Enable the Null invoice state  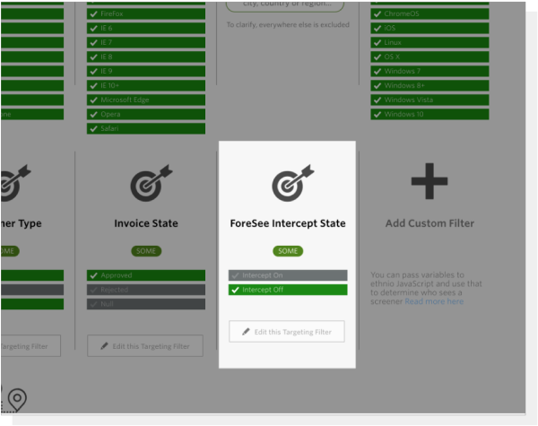93,304
